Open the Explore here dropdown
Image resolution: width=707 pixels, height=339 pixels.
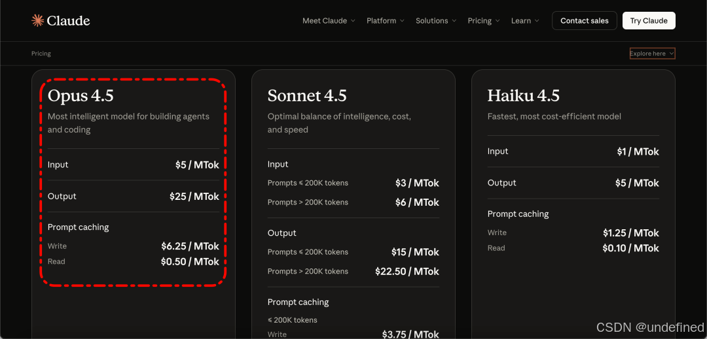(x=652, y=54)
